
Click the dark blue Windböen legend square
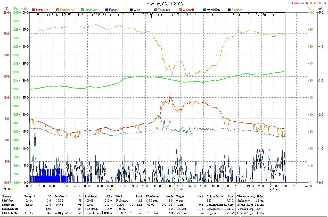tap(205, 10)
